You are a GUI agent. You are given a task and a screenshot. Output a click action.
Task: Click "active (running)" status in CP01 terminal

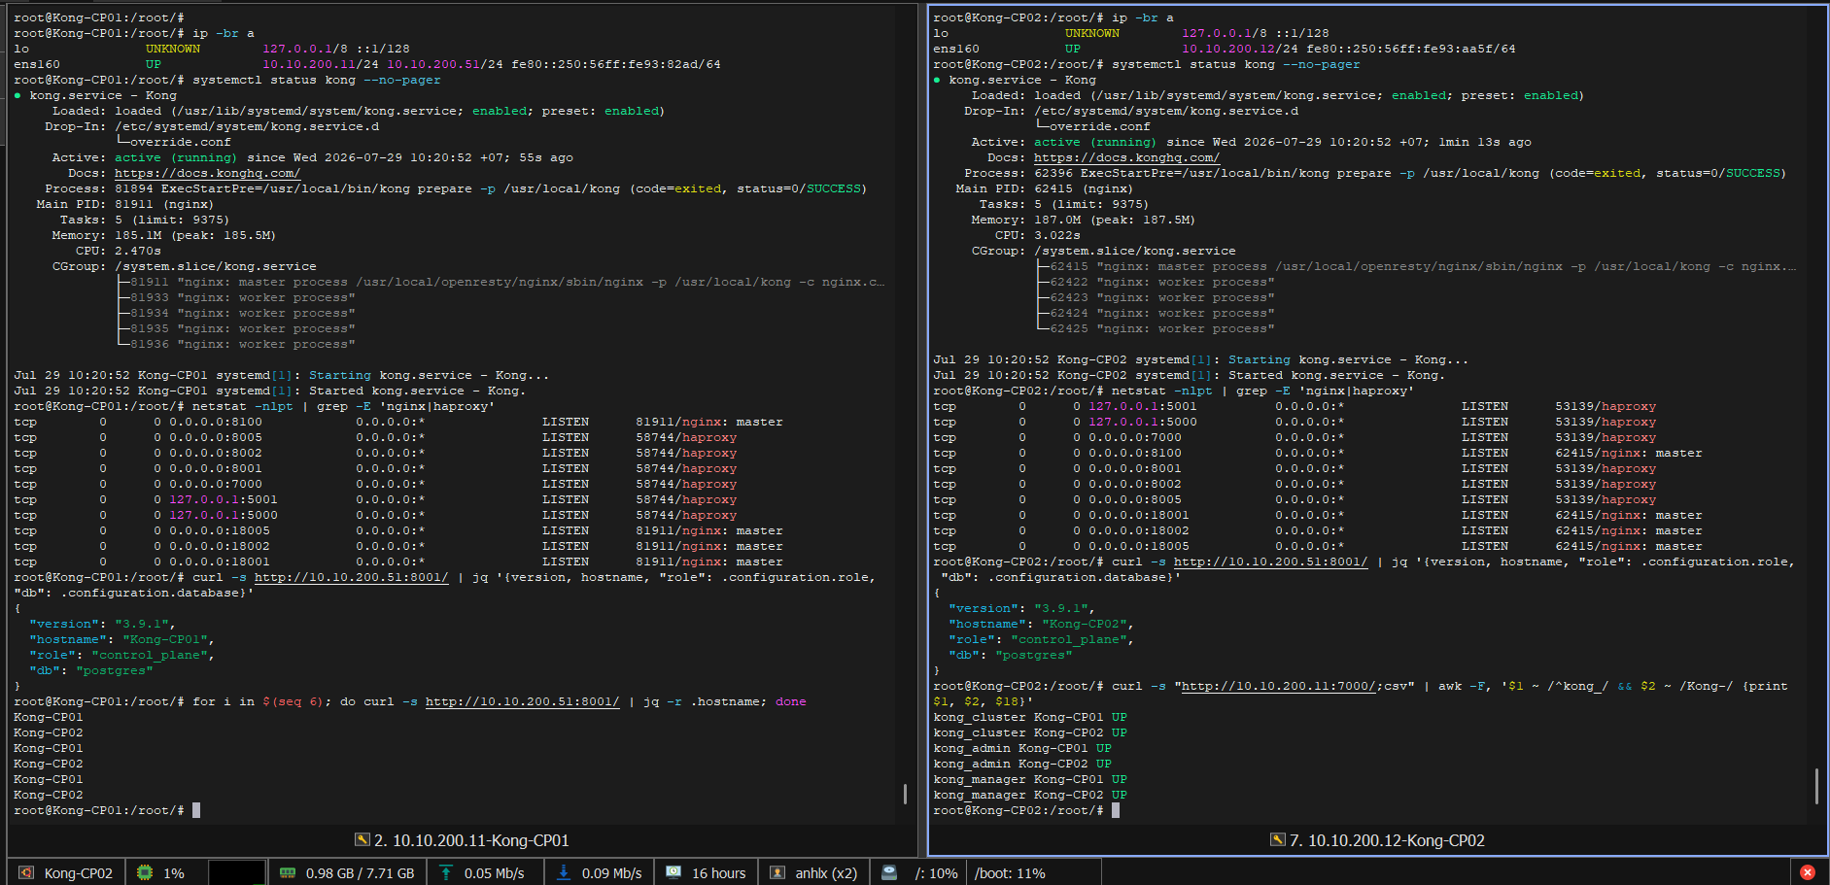click(176, 157)
